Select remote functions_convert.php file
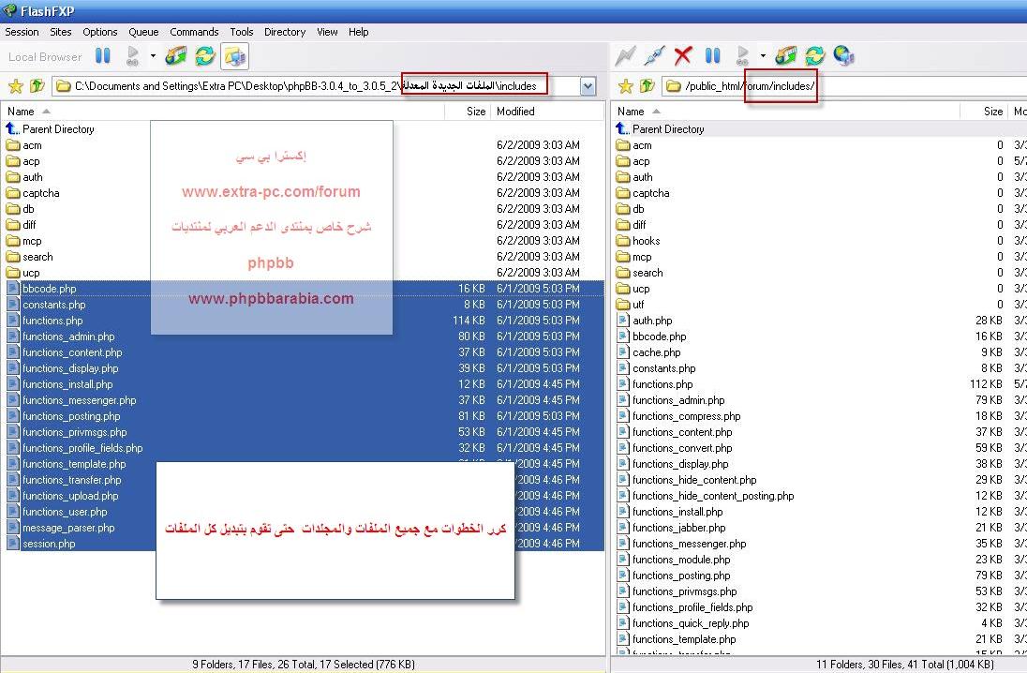 click(682, 448)
